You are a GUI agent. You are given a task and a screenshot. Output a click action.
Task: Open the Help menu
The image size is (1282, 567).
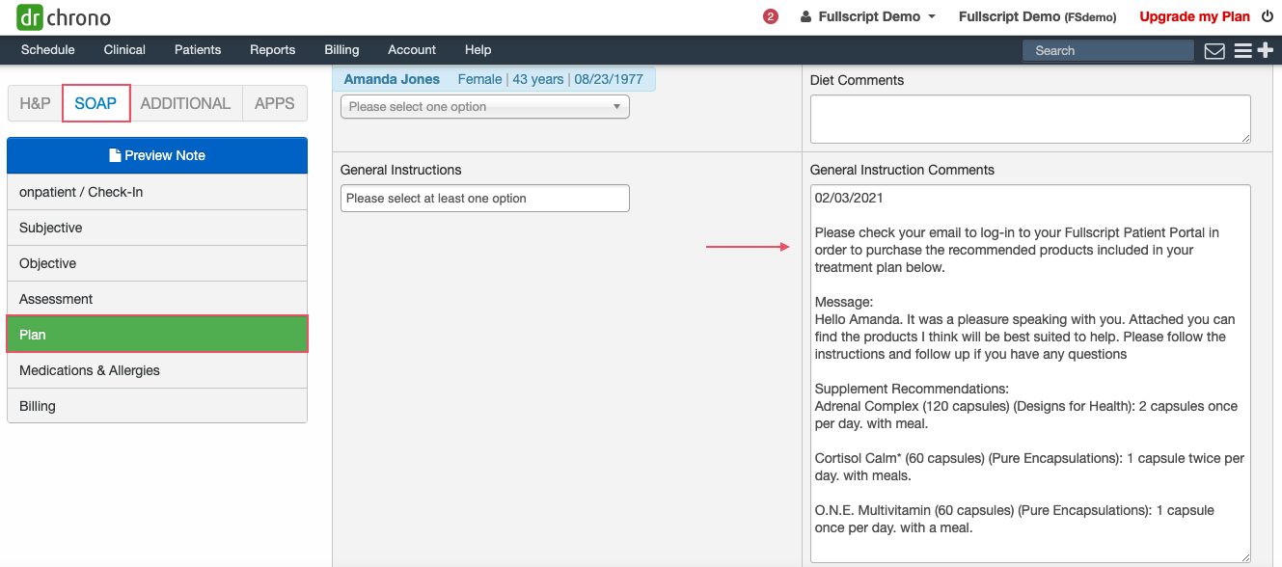[478, 50]
